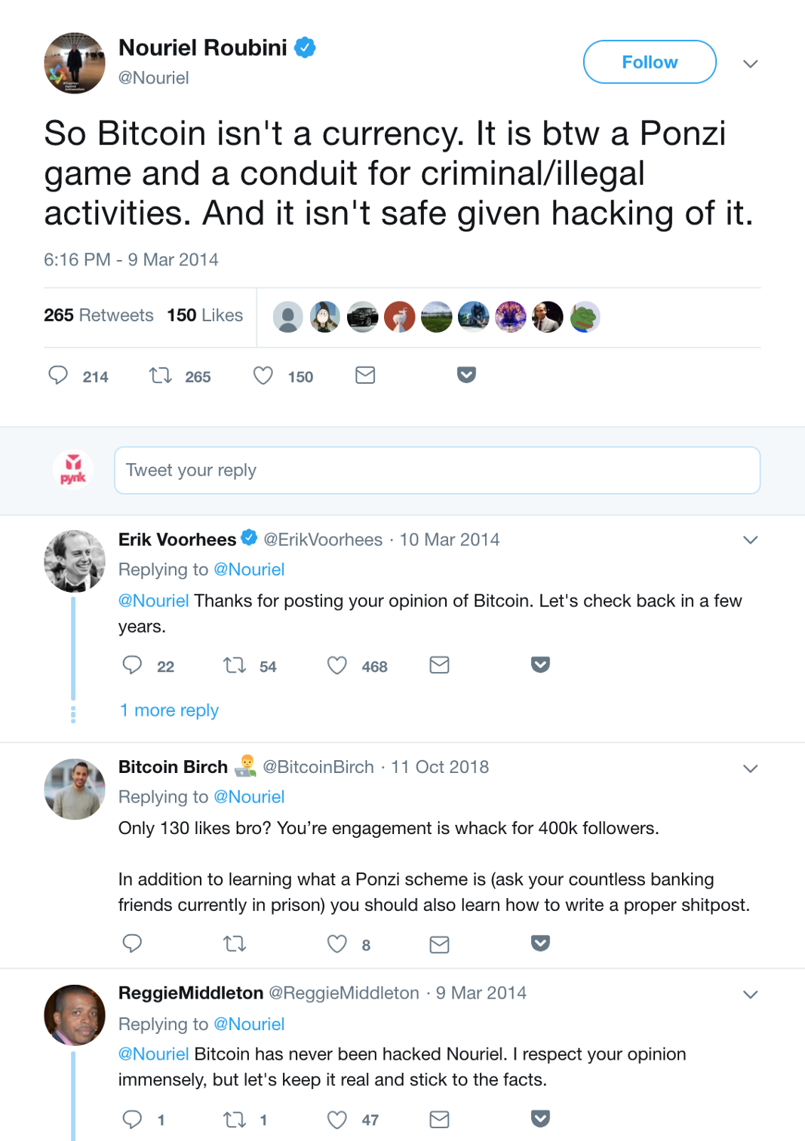Click the Tweet your reply field

(437, 471)
